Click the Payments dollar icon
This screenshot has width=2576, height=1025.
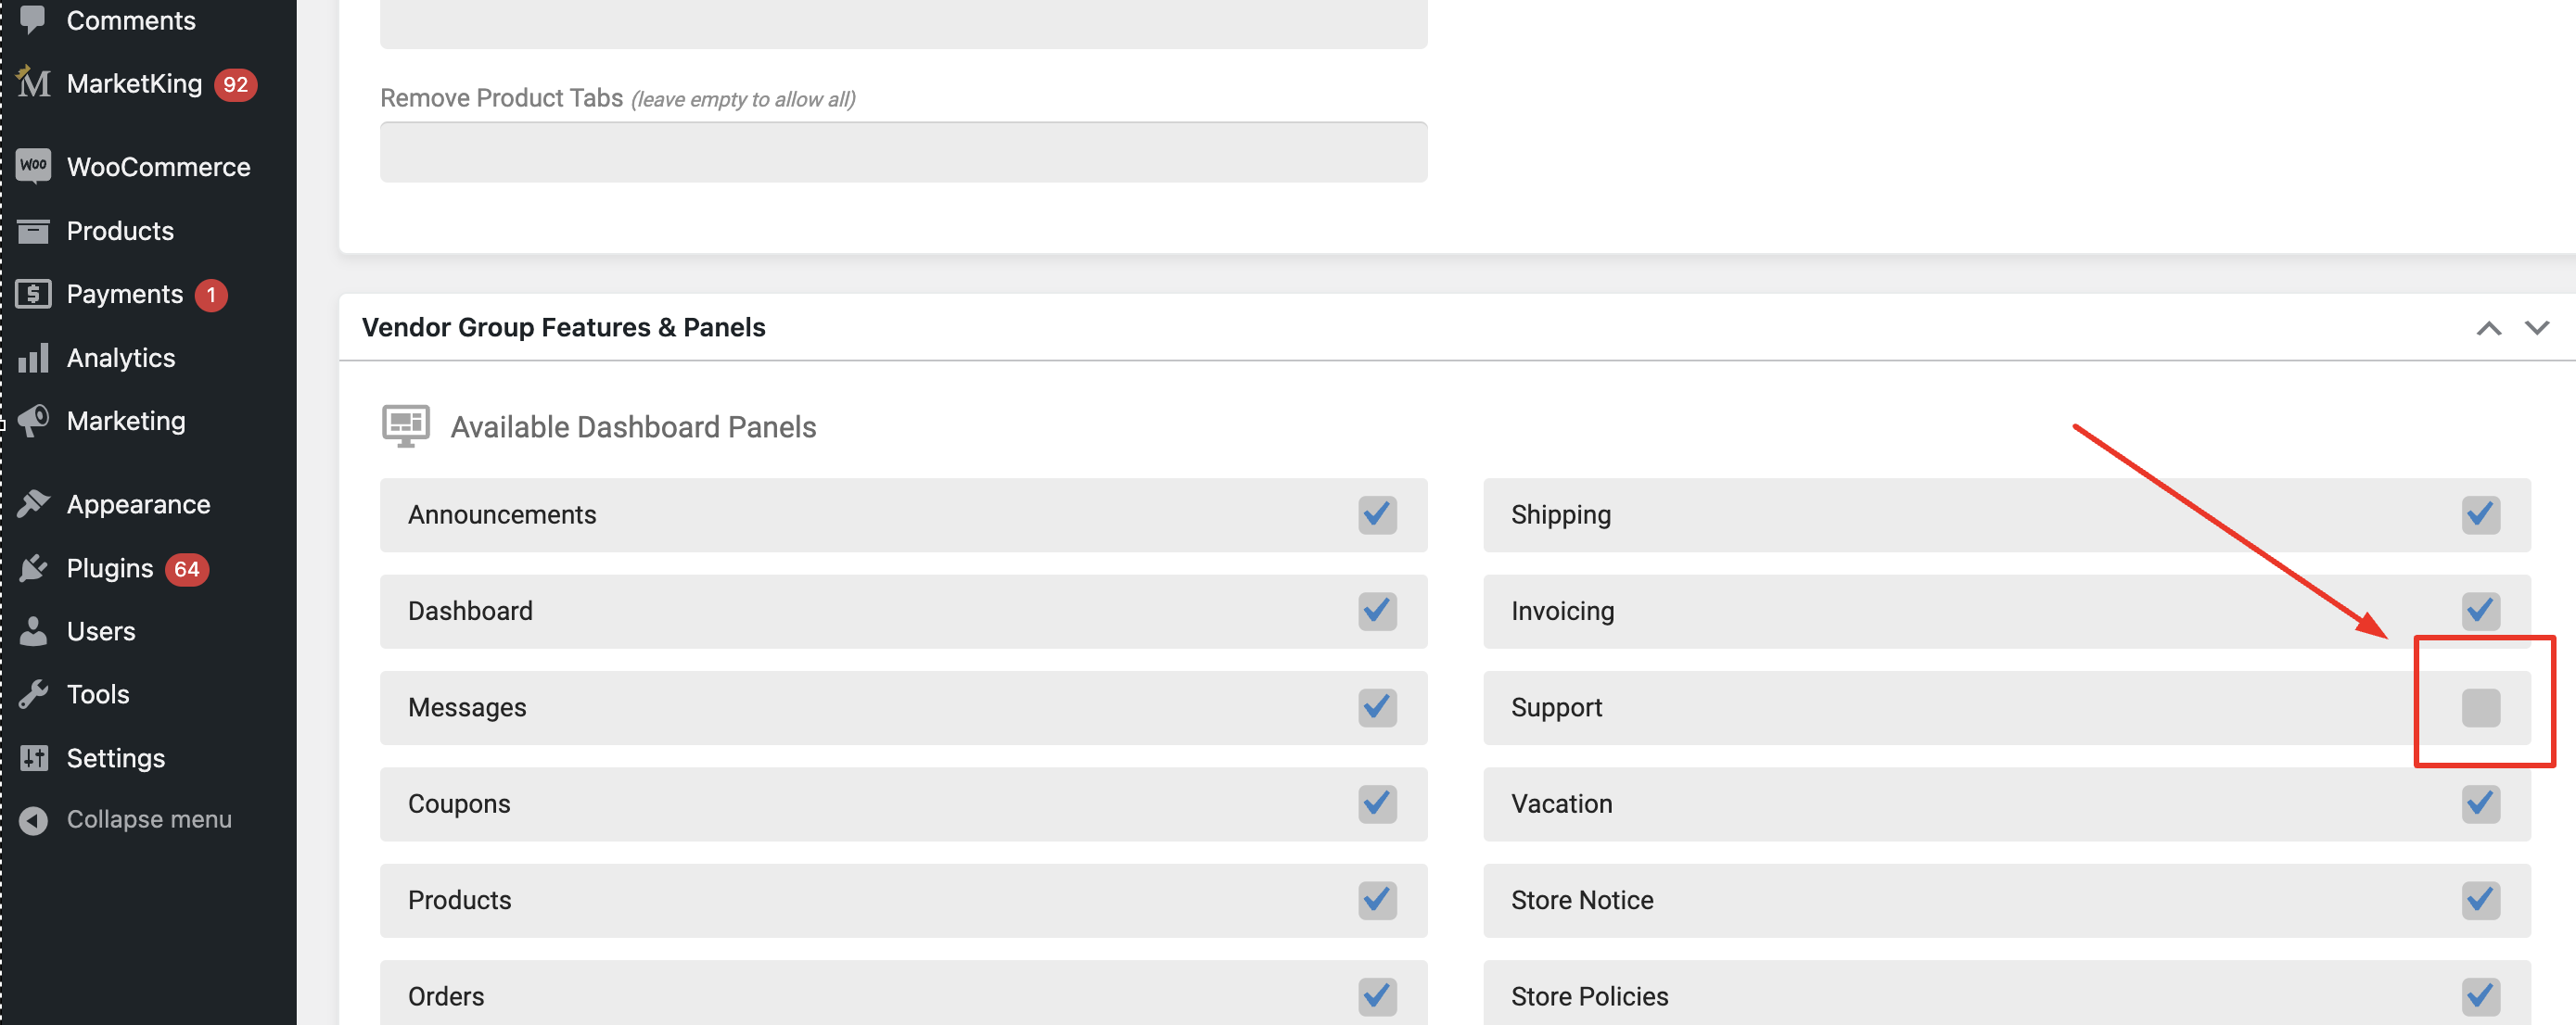[33, 294]
